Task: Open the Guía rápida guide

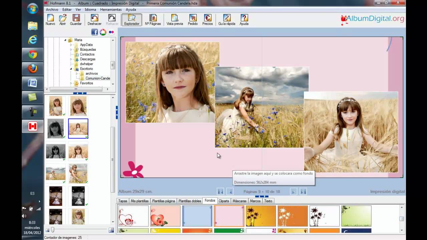Action: click(227, 20)
